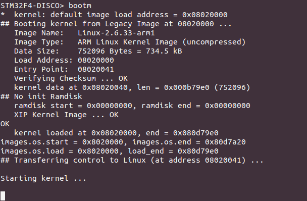Click the 'bootm' command text

(x=80, y=6)
